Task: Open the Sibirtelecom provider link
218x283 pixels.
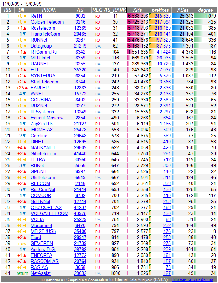Action: [43, 153]
